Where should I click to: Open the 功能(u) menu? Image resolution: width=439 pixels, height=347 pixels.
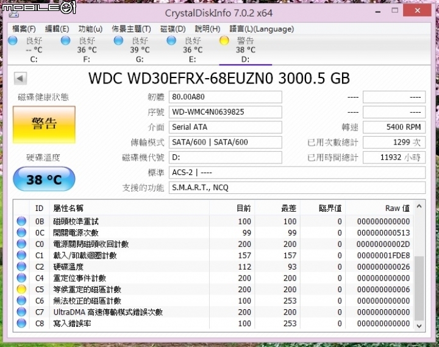click(x=90, y=29)
